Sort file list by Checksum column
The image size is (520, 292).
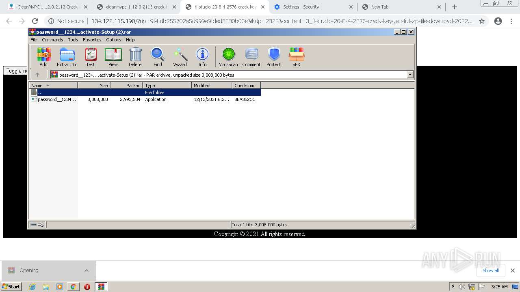(246, 85)
